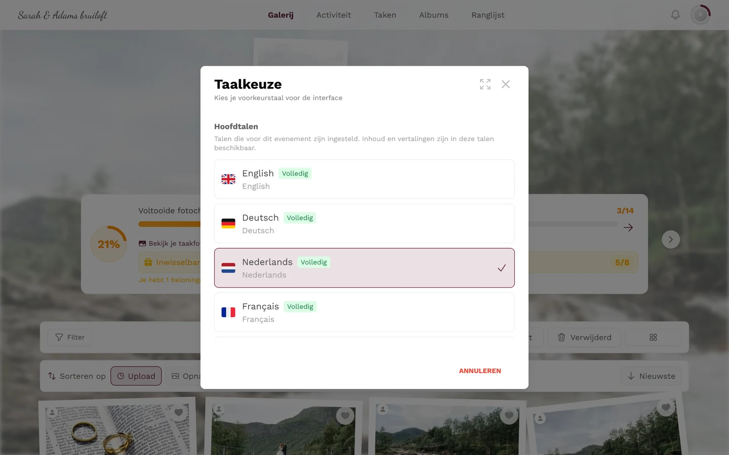Select Nederlands language option
729x455 pixels.
(x=364, y=268)
